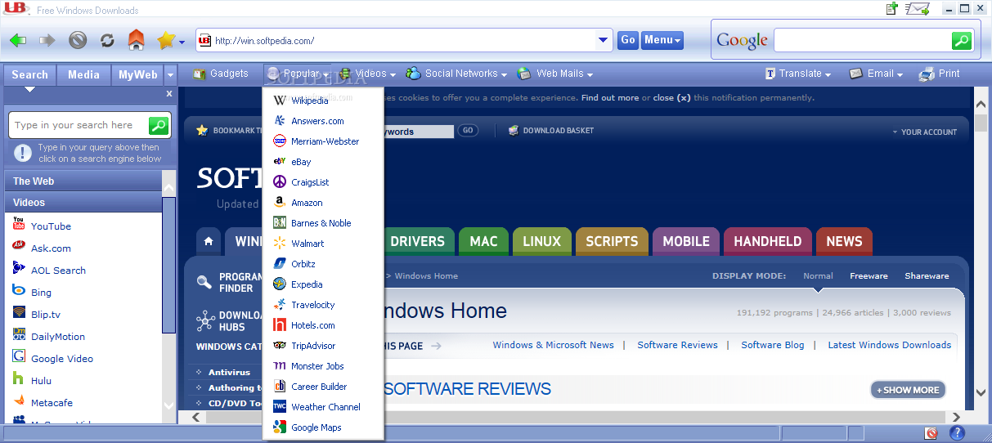Screen dimensions: 992x443
Task: Expand the address bar history dropdown
Action: click(x=604, y=40)
